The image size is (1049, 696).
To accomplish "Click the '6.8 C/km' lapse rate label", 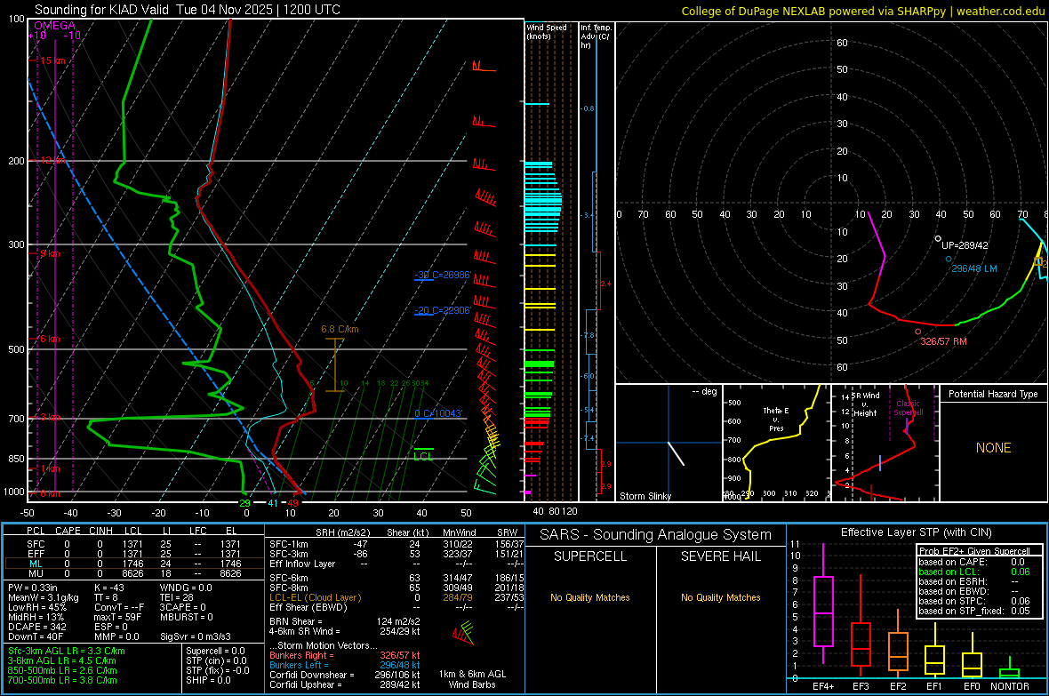I will click(340, 329).
